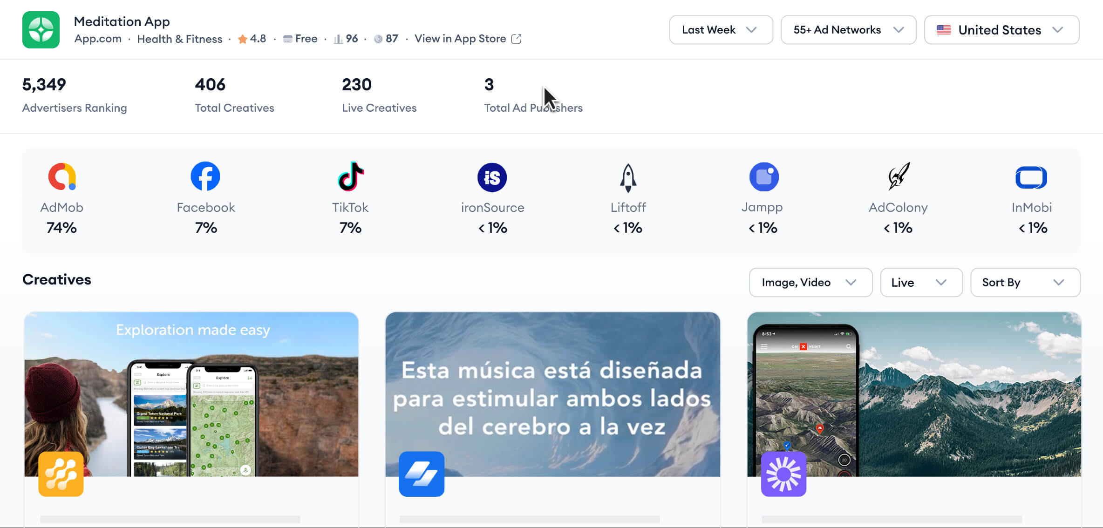Click the Health & Fitness category link
The image size is (1103, 528).
(179, 39)
